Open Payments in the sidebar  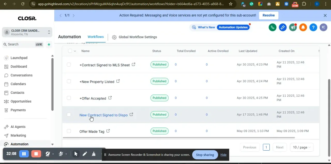pyautogui.click(x=18, y=110)
